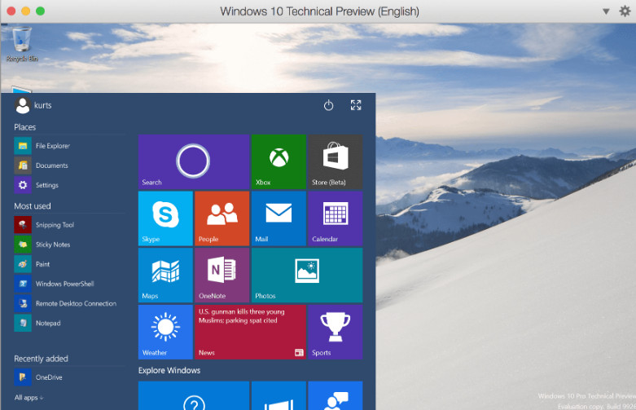Screen dimensions: 636x410
Task: Launch the Xbox tile
Action: 279,161
